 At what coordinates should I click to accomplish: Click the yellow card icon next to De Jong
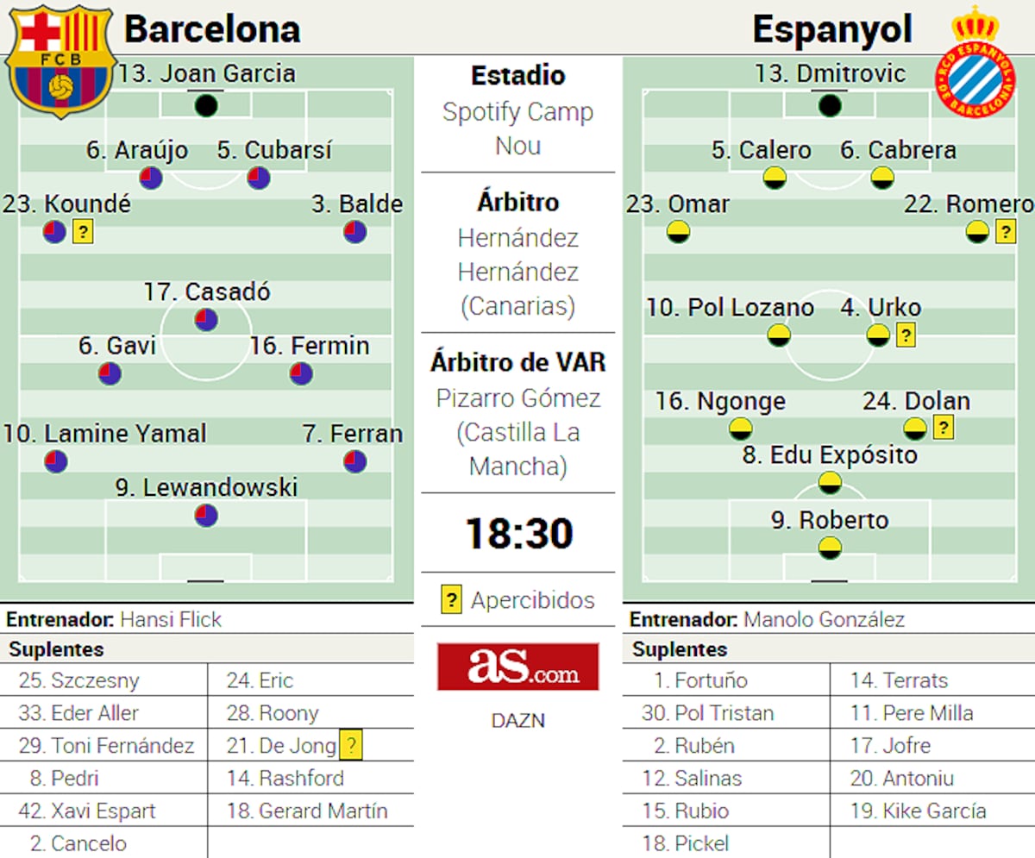(x=350, y=745)
